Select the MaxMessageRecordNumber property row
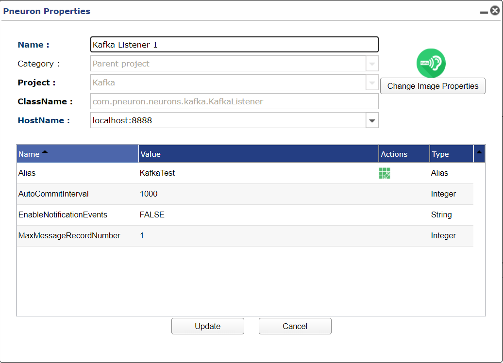 pyautogui.click(x=245, y=236)
